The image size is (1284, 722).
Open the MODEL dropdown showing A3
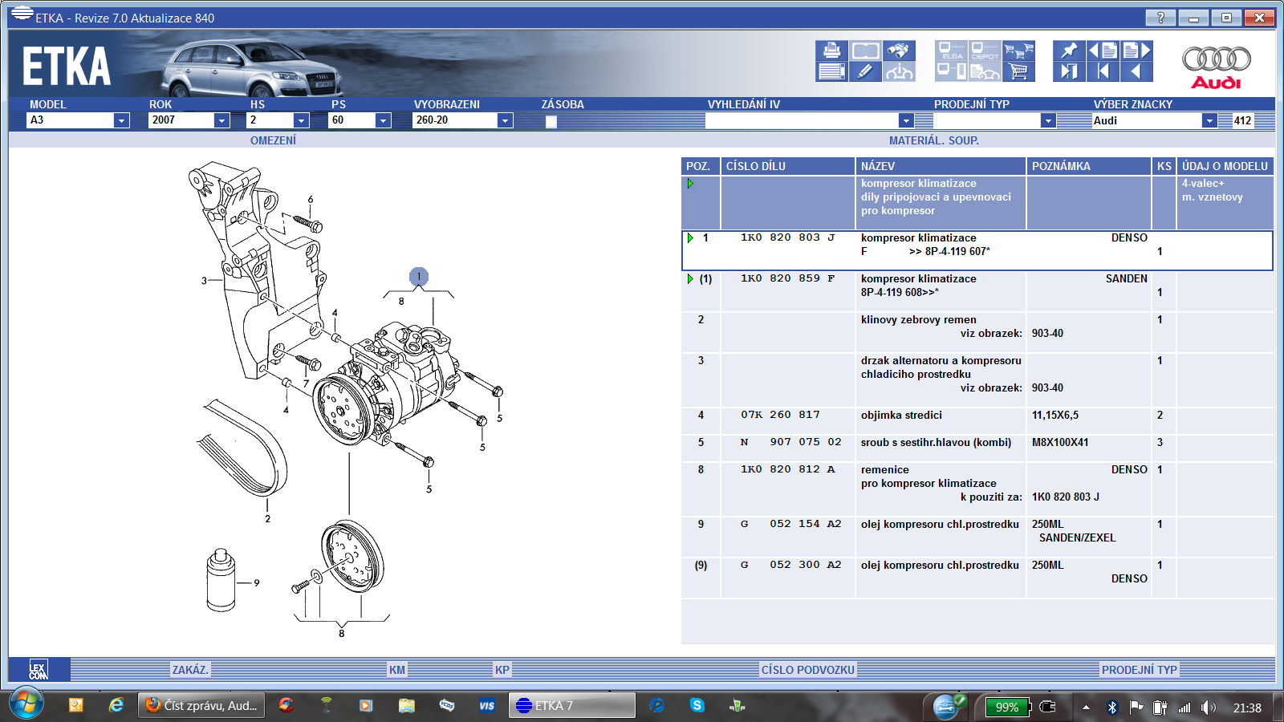point(121,120)
